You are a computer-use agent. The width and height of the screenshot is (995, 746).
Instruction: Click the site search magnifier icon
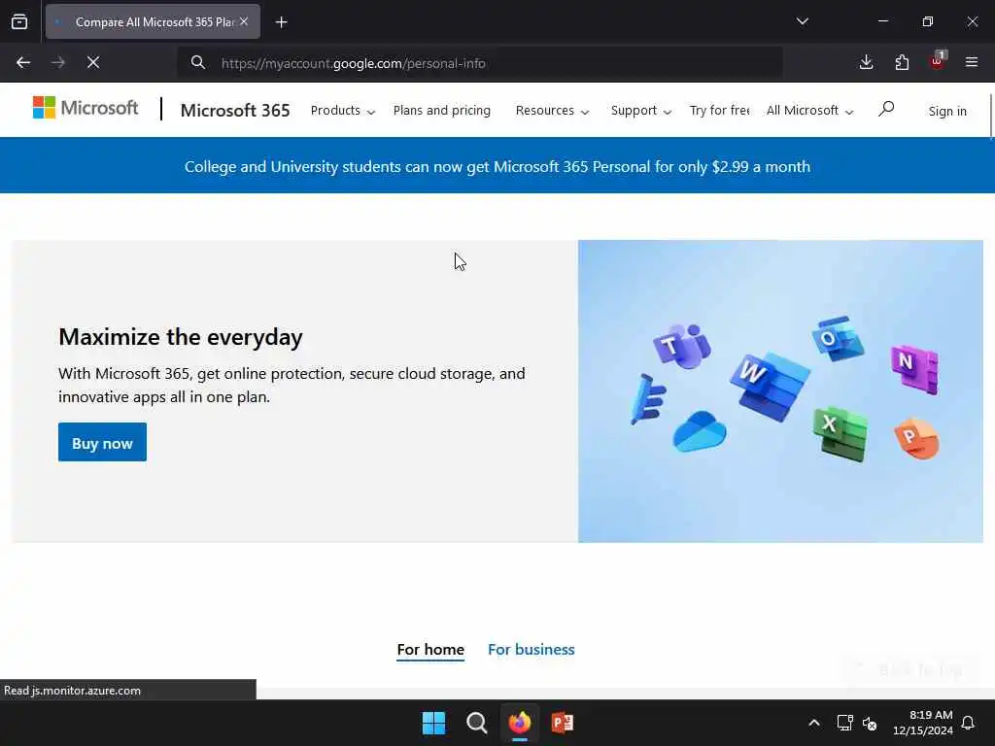(886, 109)
